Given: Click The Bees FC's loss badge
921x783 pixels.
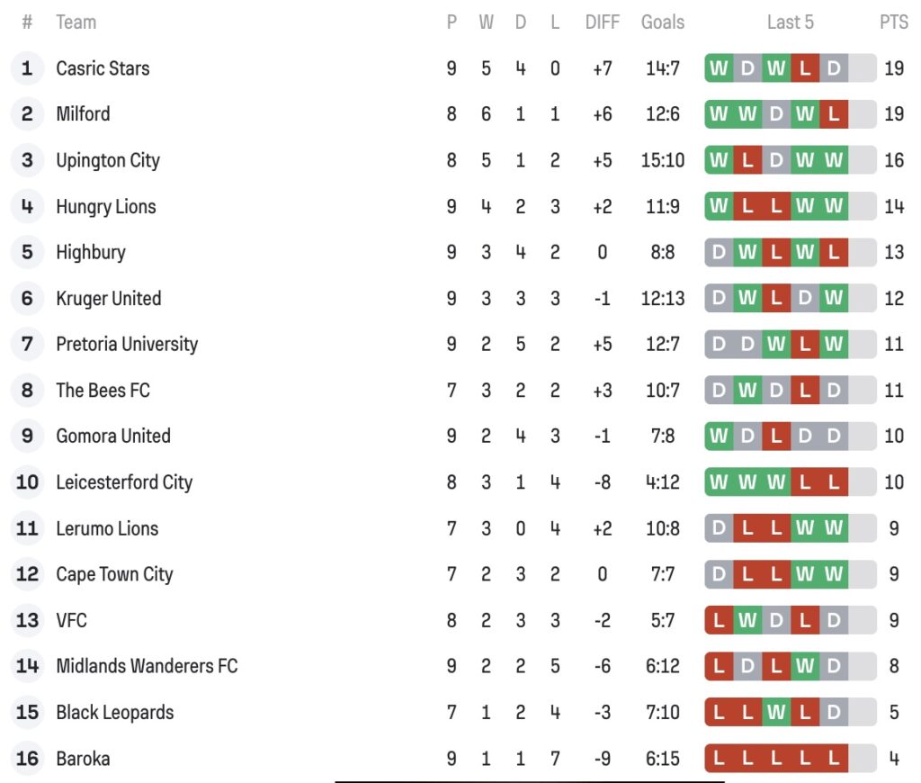Looking at the screenshot, I should (x=805, y=391).
